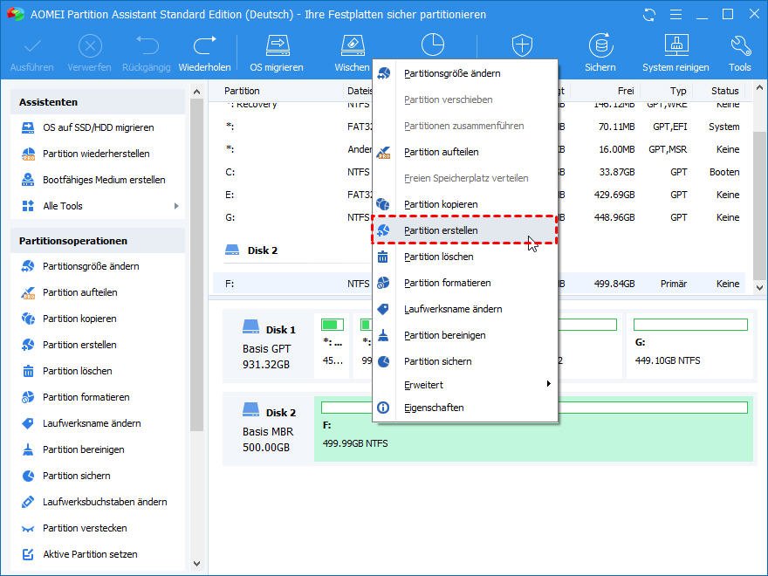
Task: Click the left sidebar scrollbar down arrow
Action: [196, 564]
